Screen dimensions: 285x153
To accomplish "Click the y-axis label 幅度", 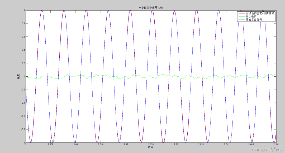I will [18, 77].
